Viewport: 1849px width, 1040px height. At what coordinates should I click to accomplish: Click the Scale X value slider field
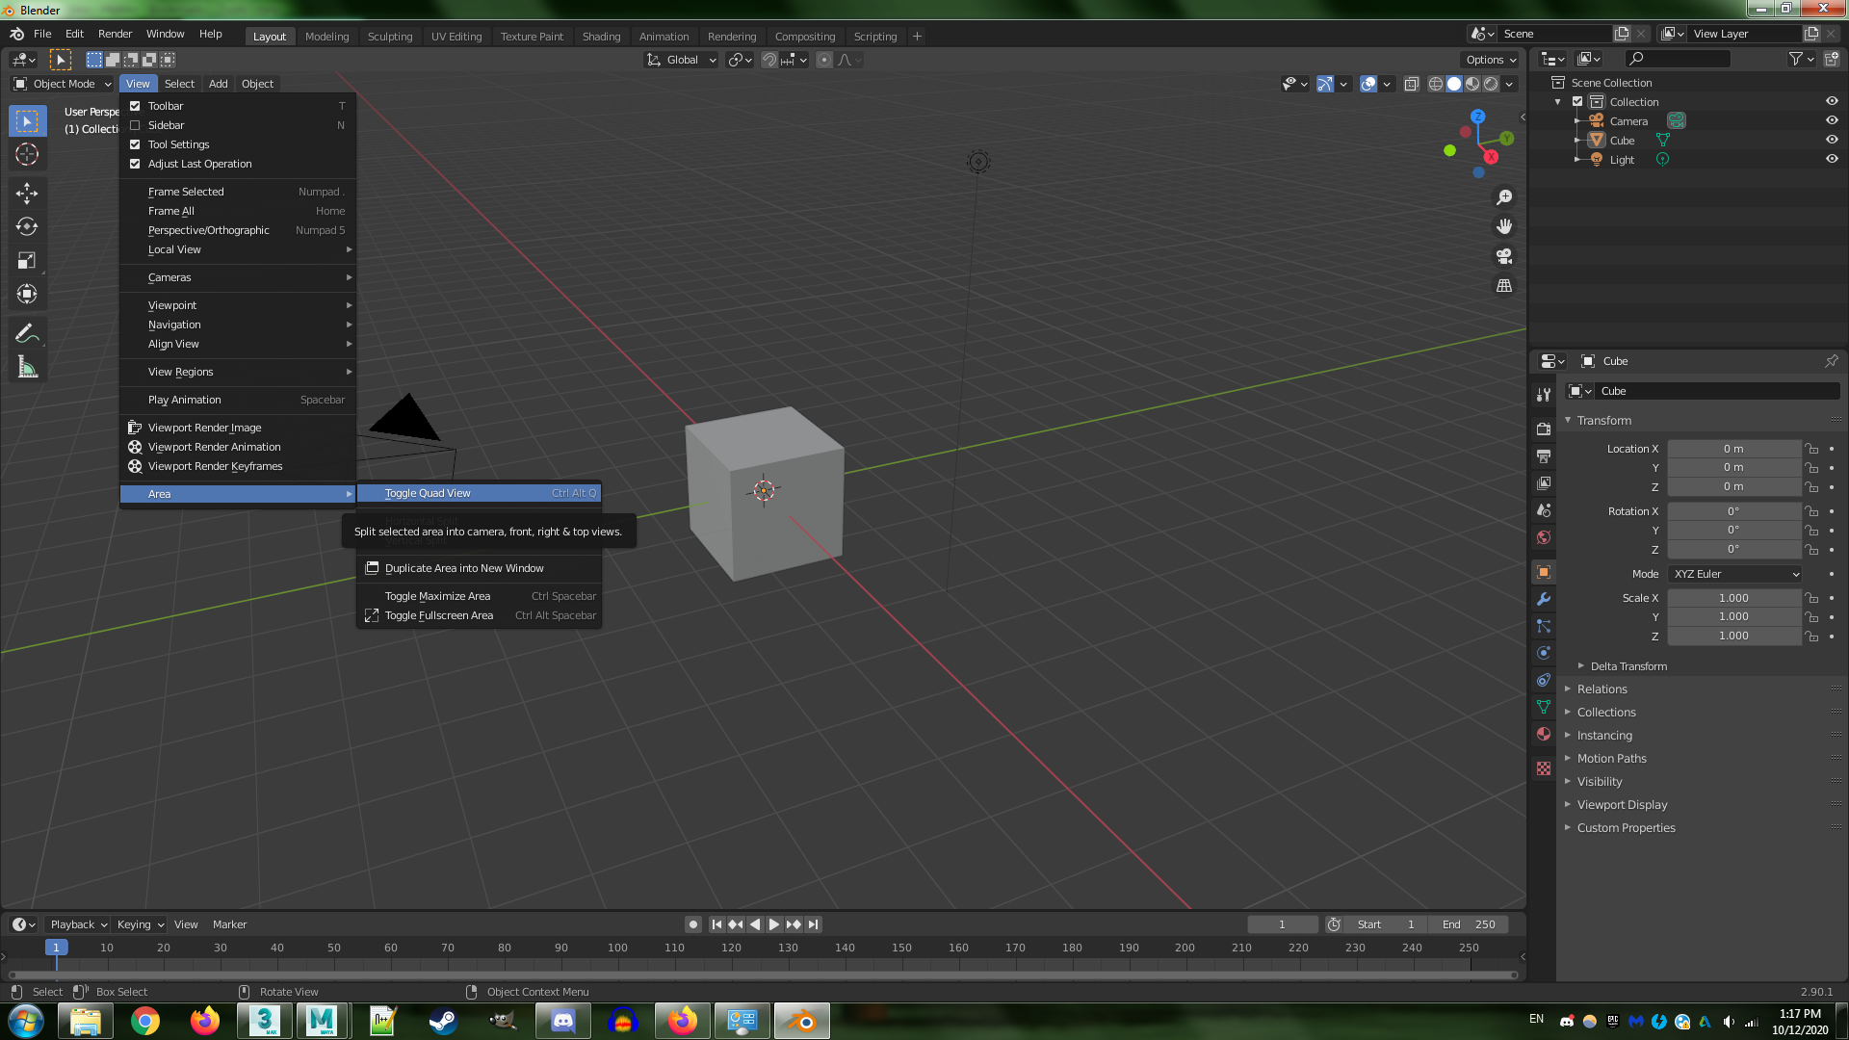[x=1733, y=598]
